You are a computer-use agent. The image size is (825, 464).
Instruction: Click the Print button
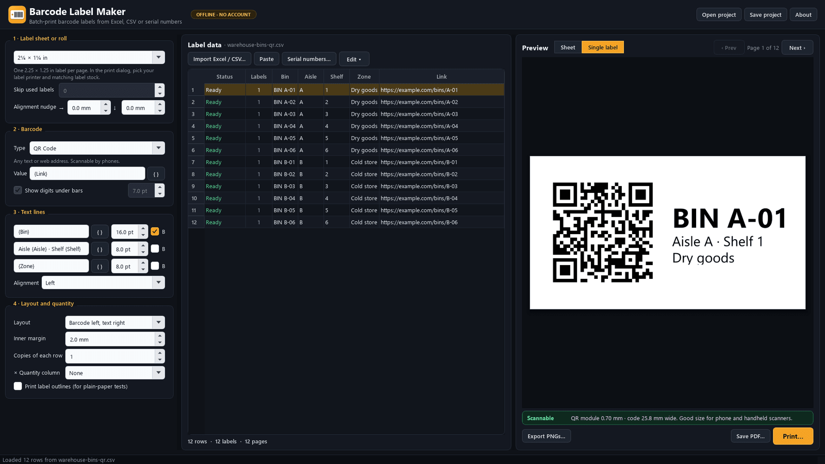793,436
